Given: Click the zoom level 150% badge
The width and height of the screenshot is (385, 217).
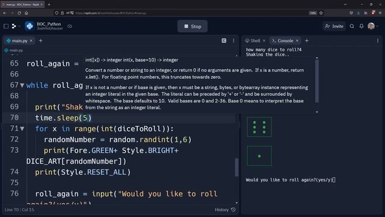Looking at the screenshot, I should [x=313, y=13].
